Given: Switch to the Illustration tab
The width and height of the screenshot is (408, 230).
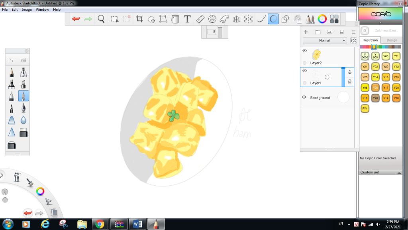Looking at the screenshot, I should (x=370, y=40).
